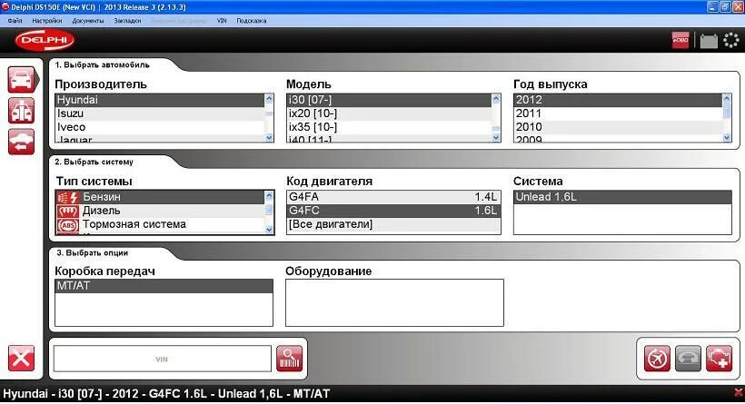Click the greyed-out connector icon

point(688,359)
